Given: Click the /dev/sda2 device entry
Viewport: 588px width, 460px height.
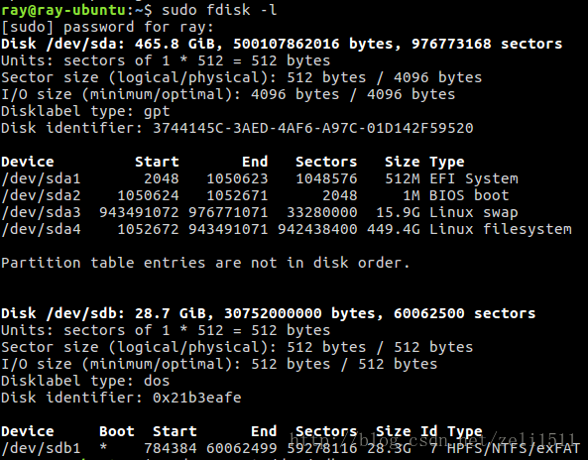Looking at the screenshot, I should tap(41, 195).
